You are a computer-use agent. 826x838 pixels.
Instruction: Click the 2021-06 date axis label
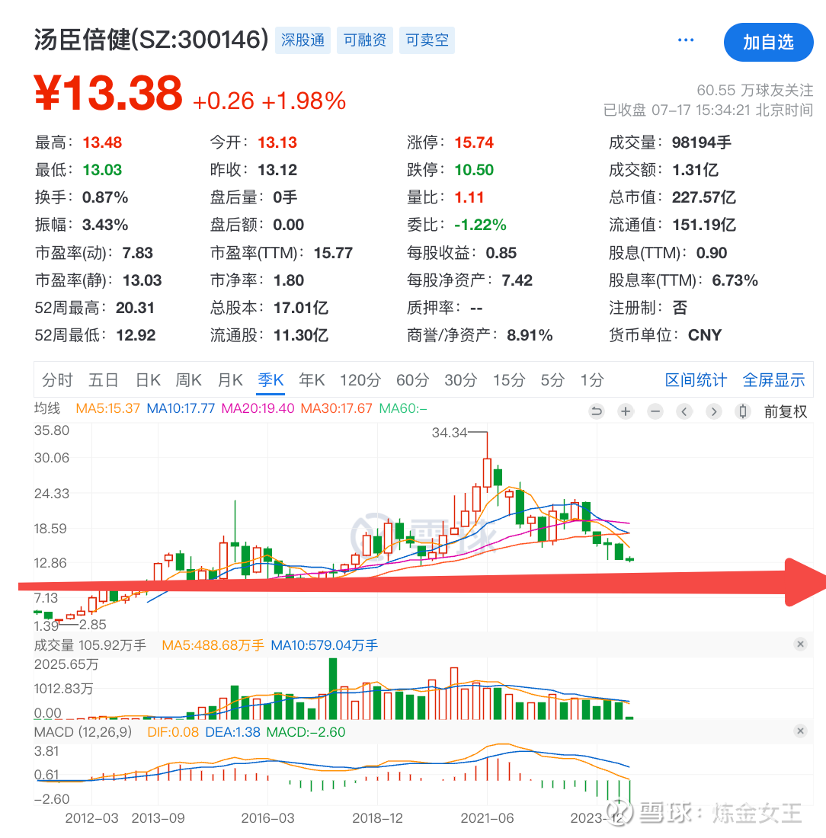(487, 817)
